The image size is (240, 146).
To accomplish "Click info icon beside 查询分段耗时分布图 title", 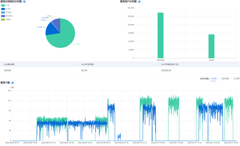I will pyautogui.click(x=24, y=2).
